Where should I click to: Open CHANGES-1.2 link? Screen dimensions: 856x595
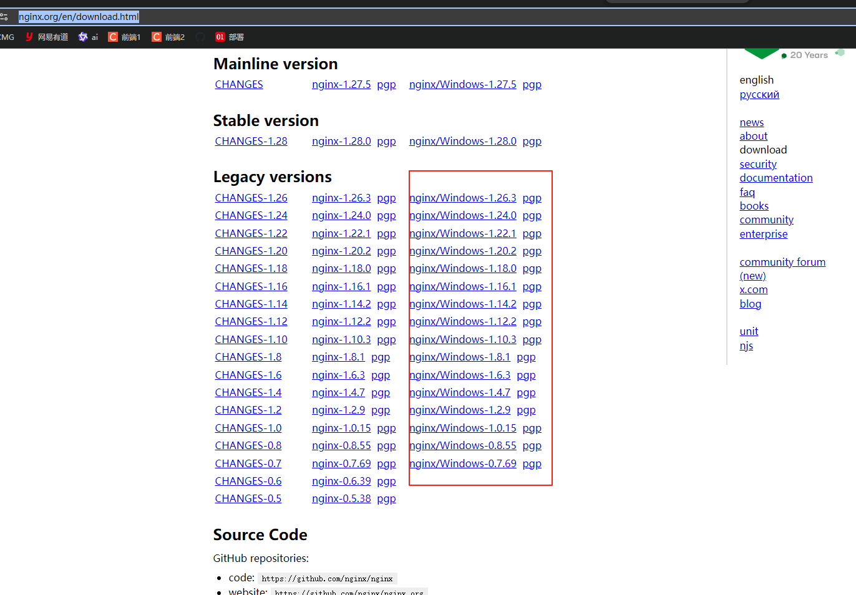click(248, 410)
